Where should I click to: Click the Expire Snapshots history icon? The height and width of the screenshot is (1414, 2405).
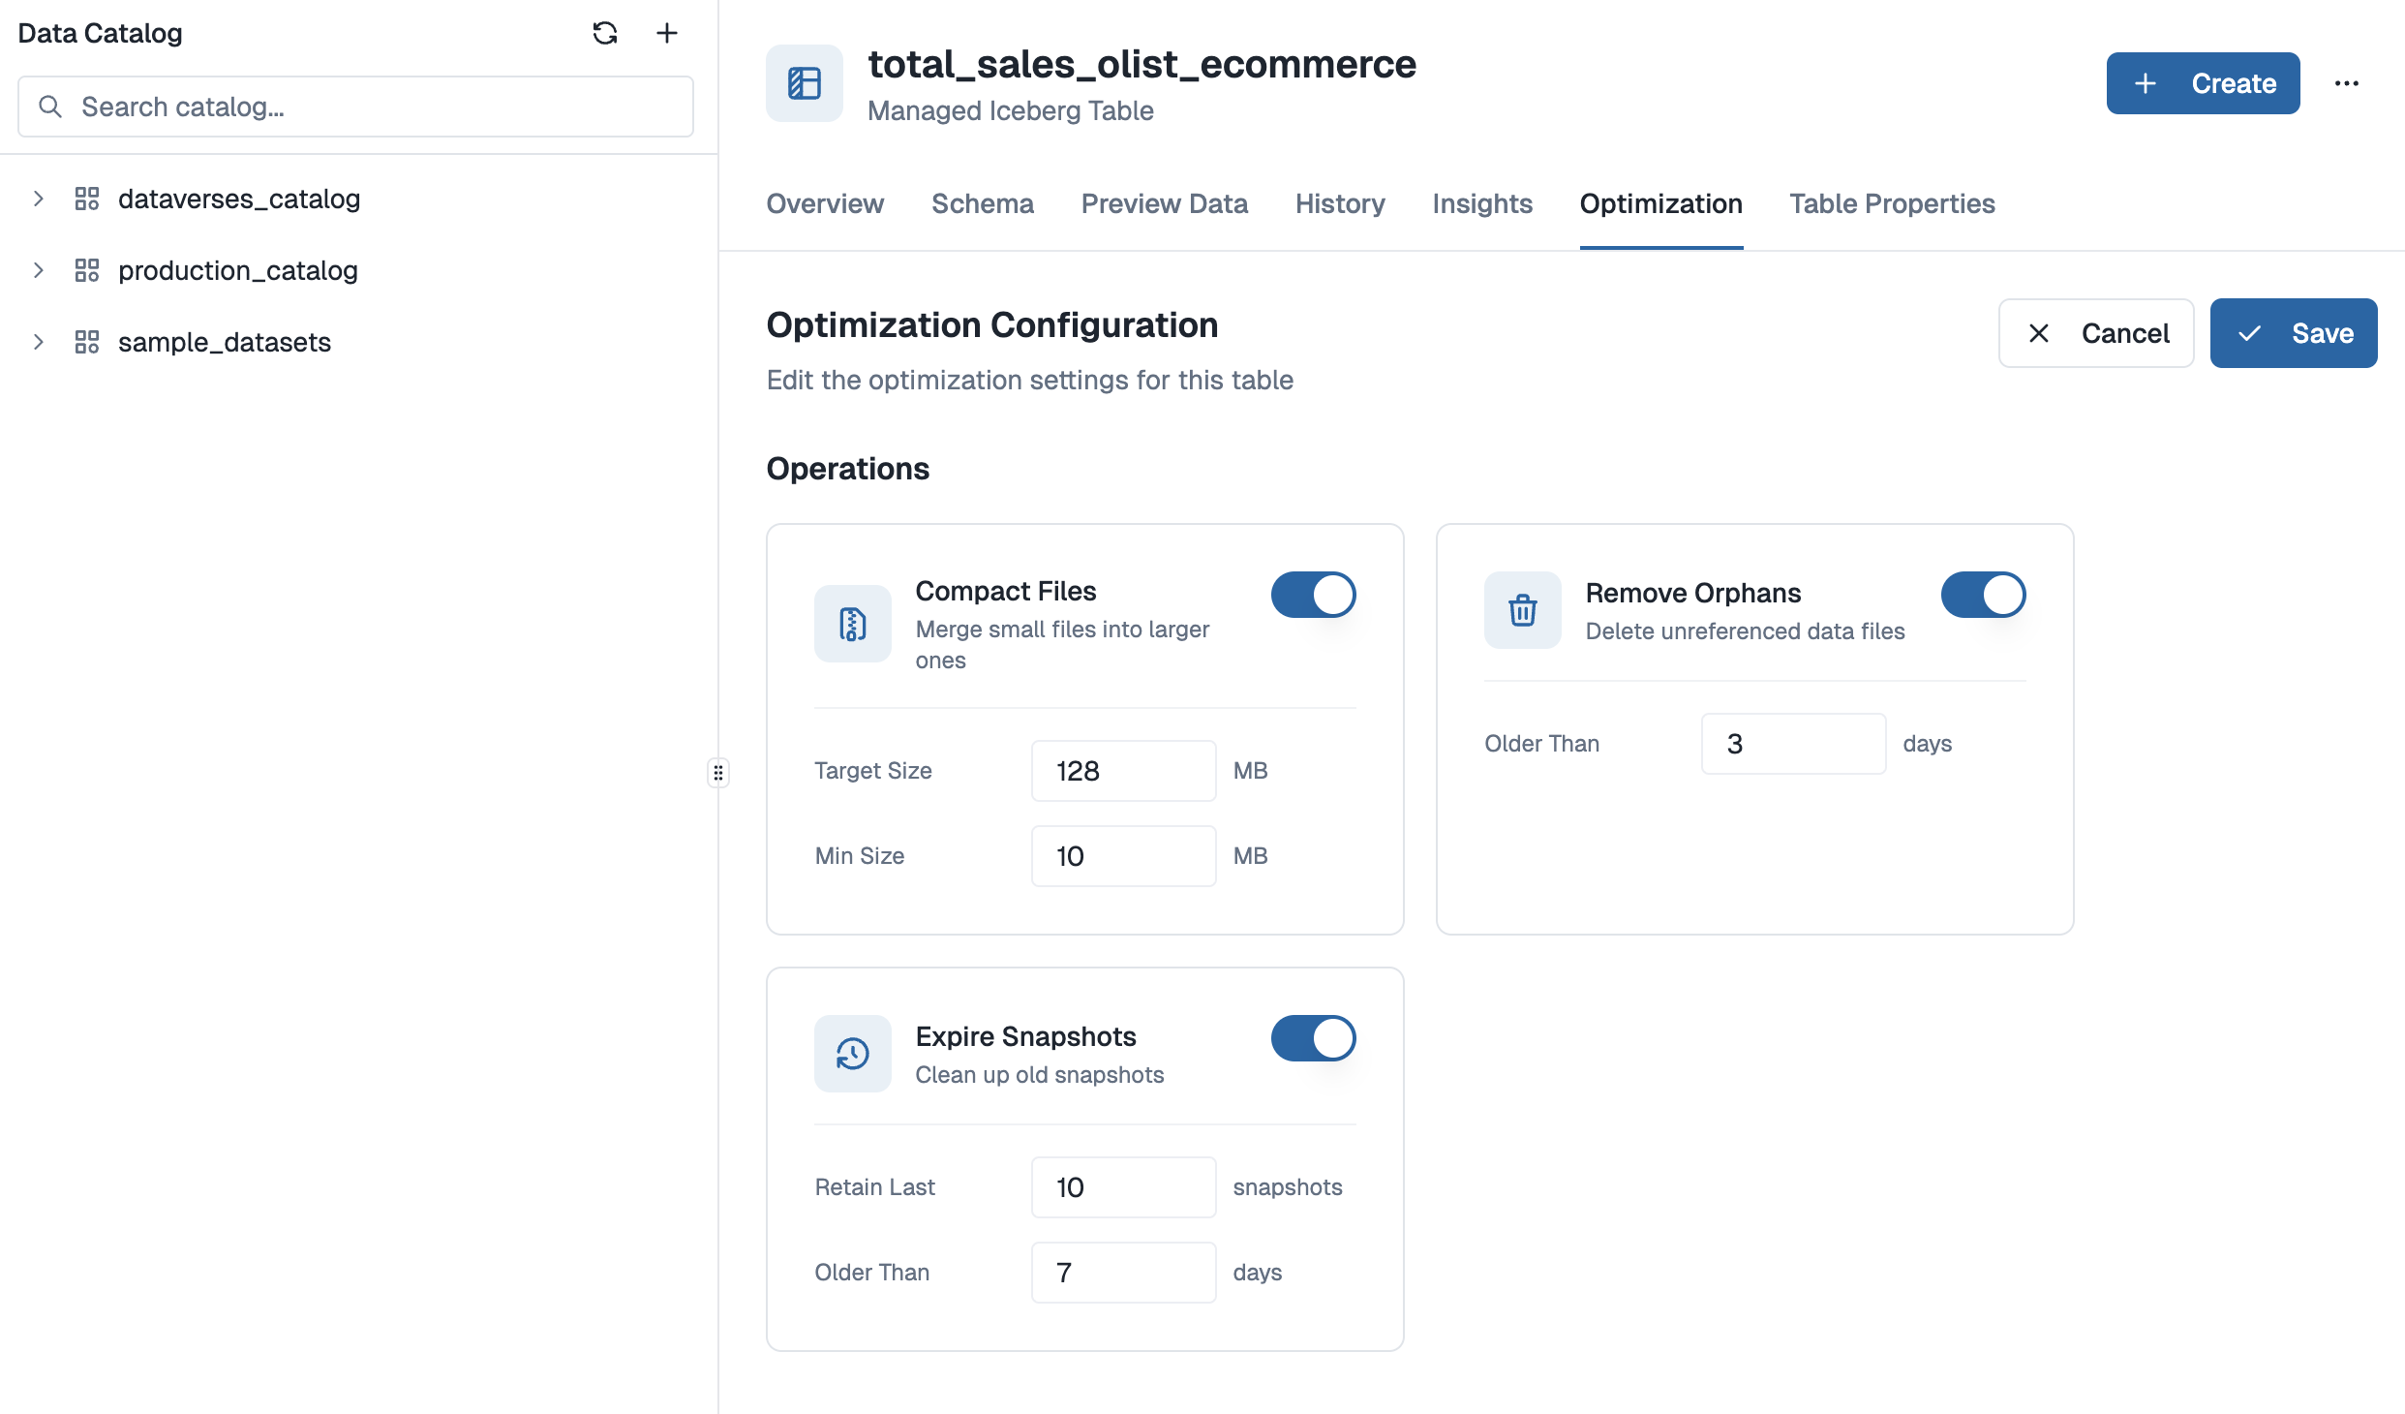[853, 1054]
